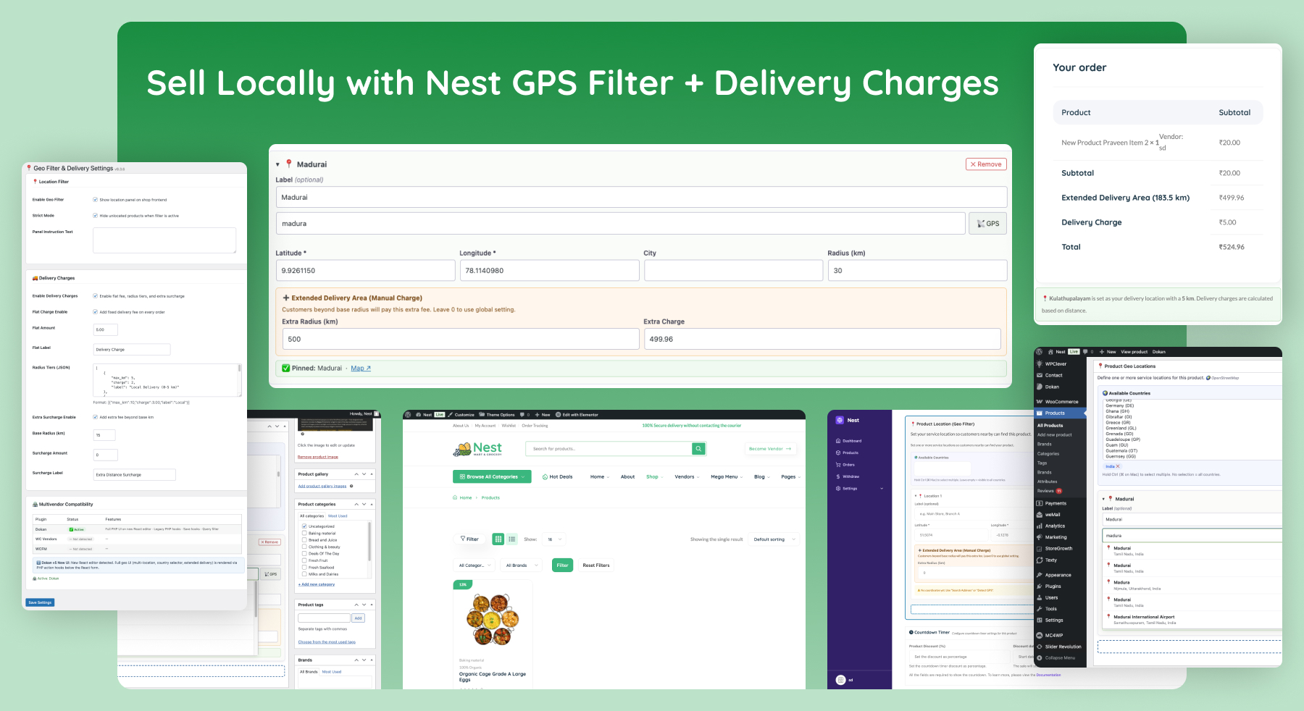Toggle Extra Surcharge Enable checkbox
The height and width of the screenshot is (711, 1304).
[x=95, y=417]
